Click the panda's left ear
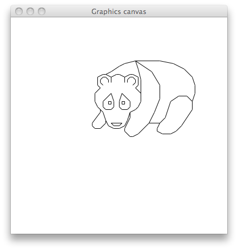The width and height of the screenshot is (238, 250). [104, 81]
